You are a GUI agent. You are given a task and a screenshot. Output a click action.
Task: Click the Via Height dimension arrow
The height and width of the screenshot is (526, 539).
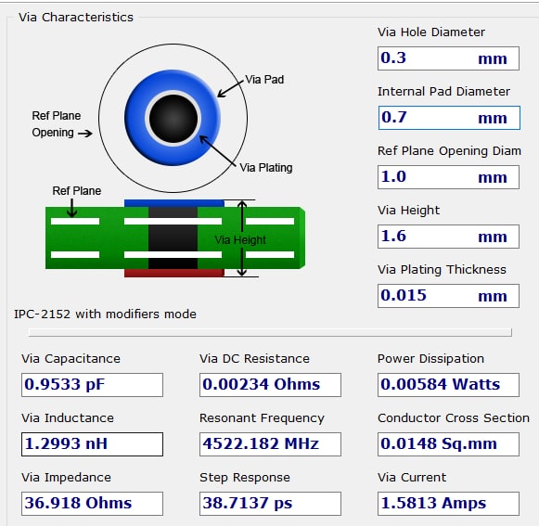coord(242,238)
